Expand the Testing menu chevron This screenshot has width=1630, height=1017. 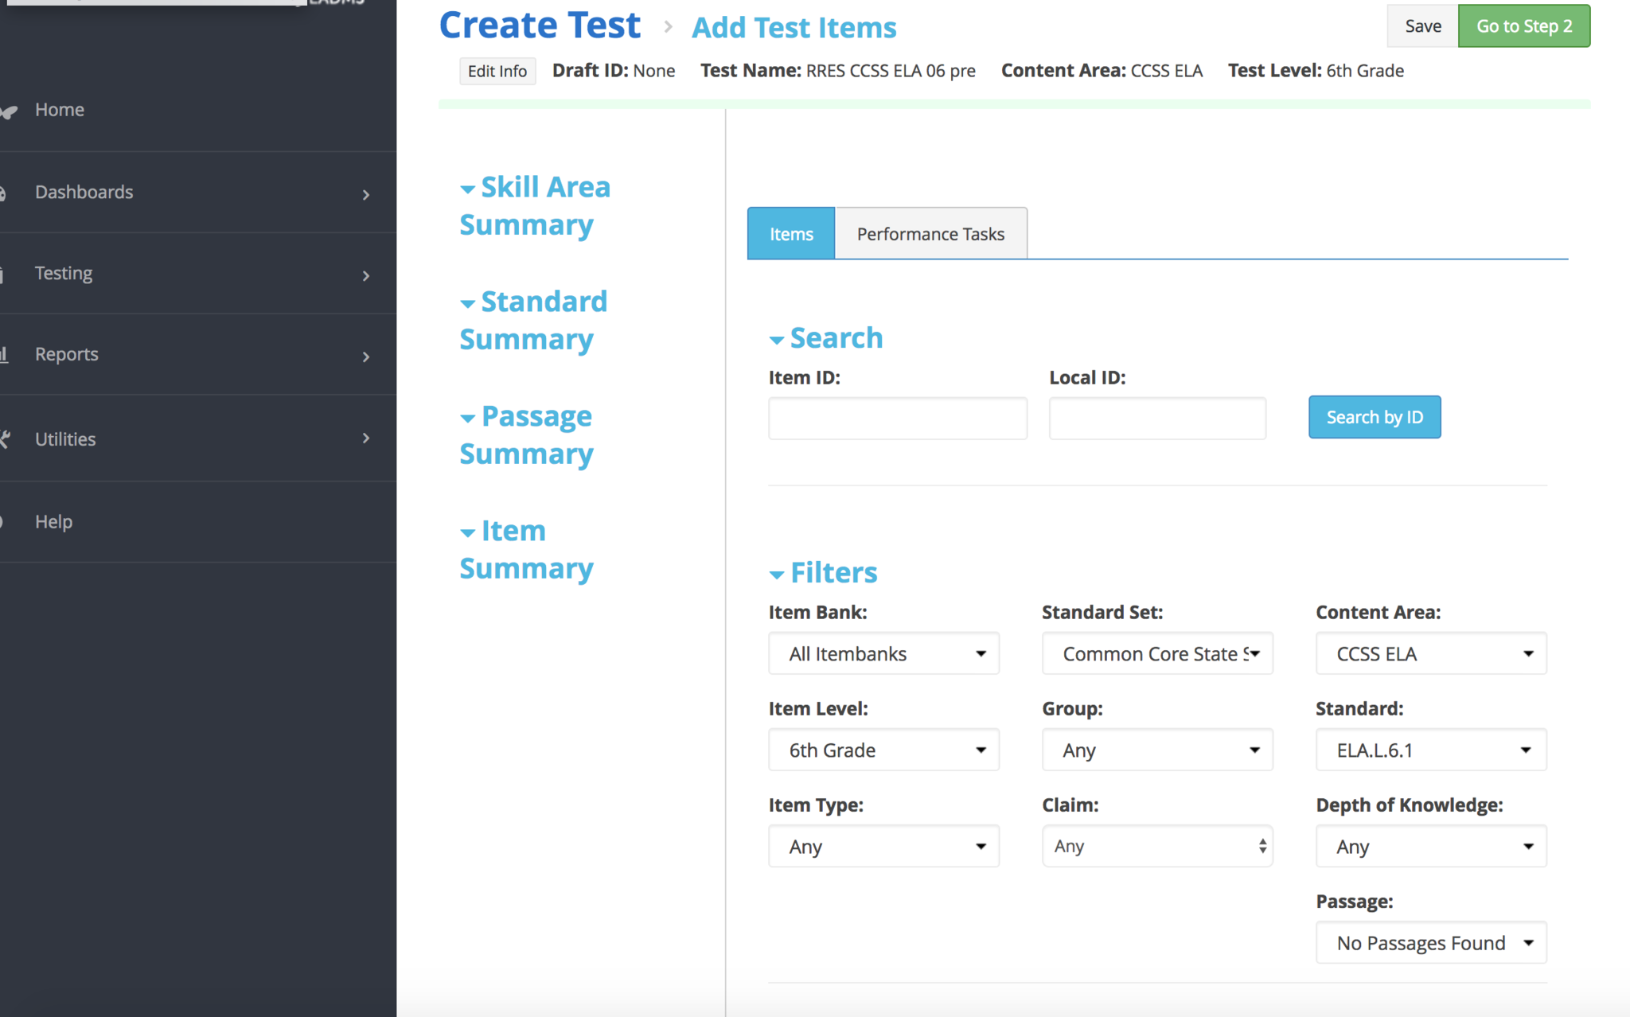point(365,275)
